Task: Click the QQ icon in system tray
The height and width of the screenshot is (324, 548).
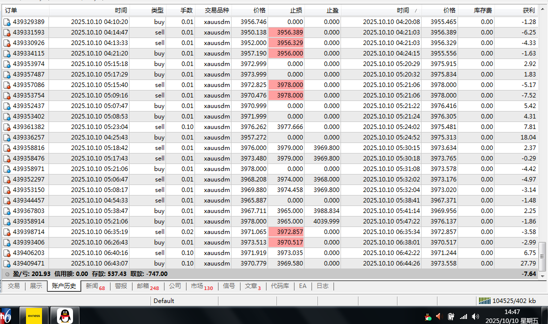Action: point(427,316)
